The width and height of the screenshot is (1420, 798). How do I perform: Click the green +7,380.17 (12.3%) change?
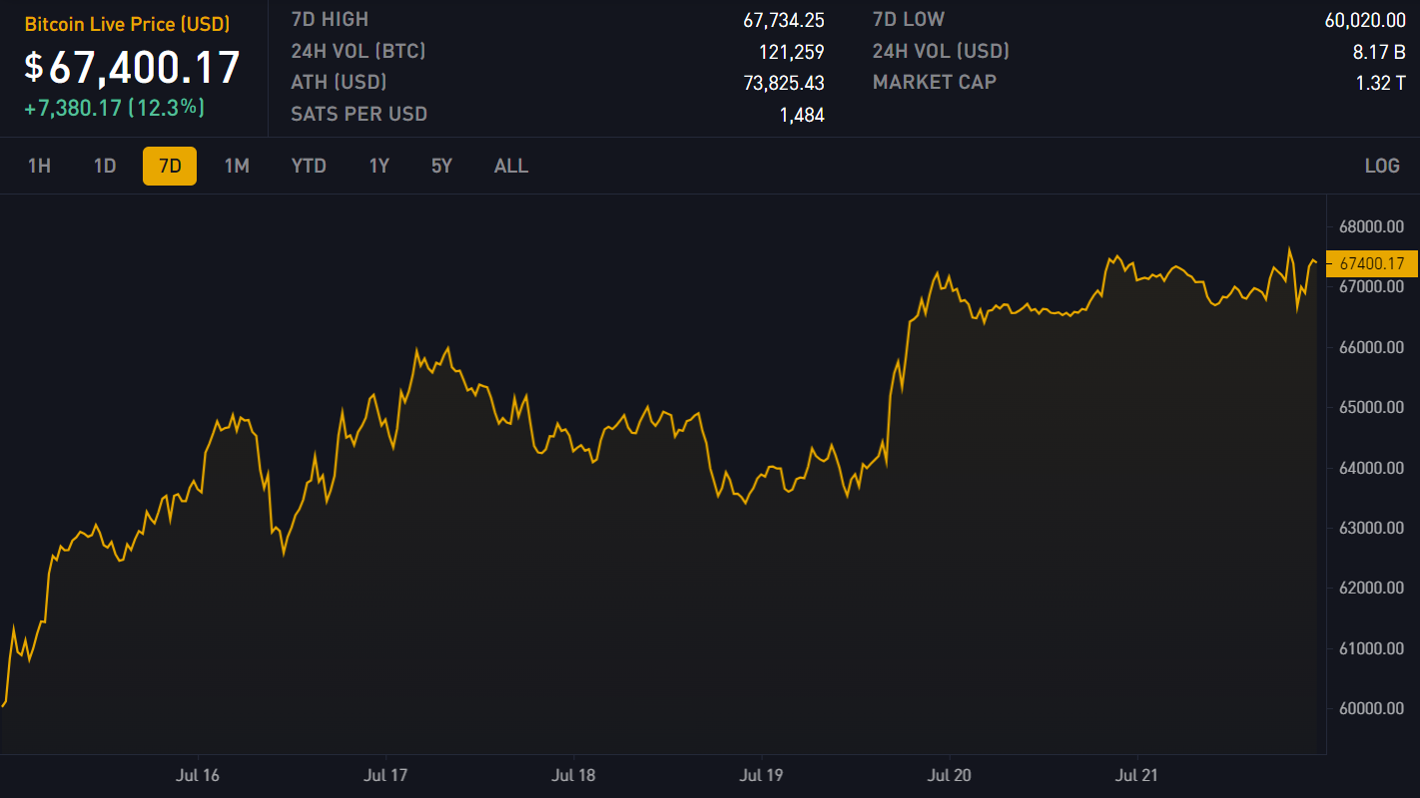click(114, 107)
